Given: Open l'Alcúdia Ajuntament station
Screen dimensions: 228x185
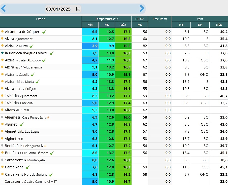Looking at the screenshot, I should click(x=21, y=96).
